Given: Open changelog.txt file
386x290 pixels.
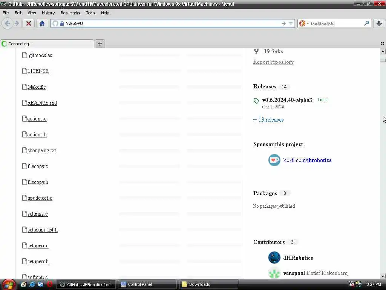Looking at the screenshot, I should 41,150.
